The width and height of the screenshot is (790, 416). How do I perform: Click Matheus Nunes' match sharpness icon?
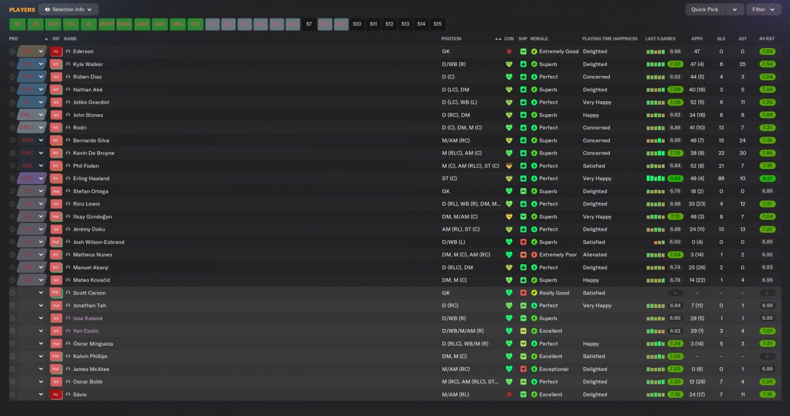(523, 255)
